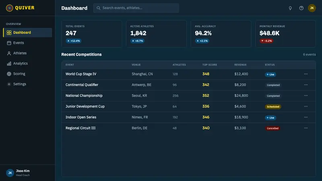The height and width of the screenshot is (181, 322).
Task: Click the Seoul, KR venue cell
Action: pyautogui.click(x=139, y=96)
